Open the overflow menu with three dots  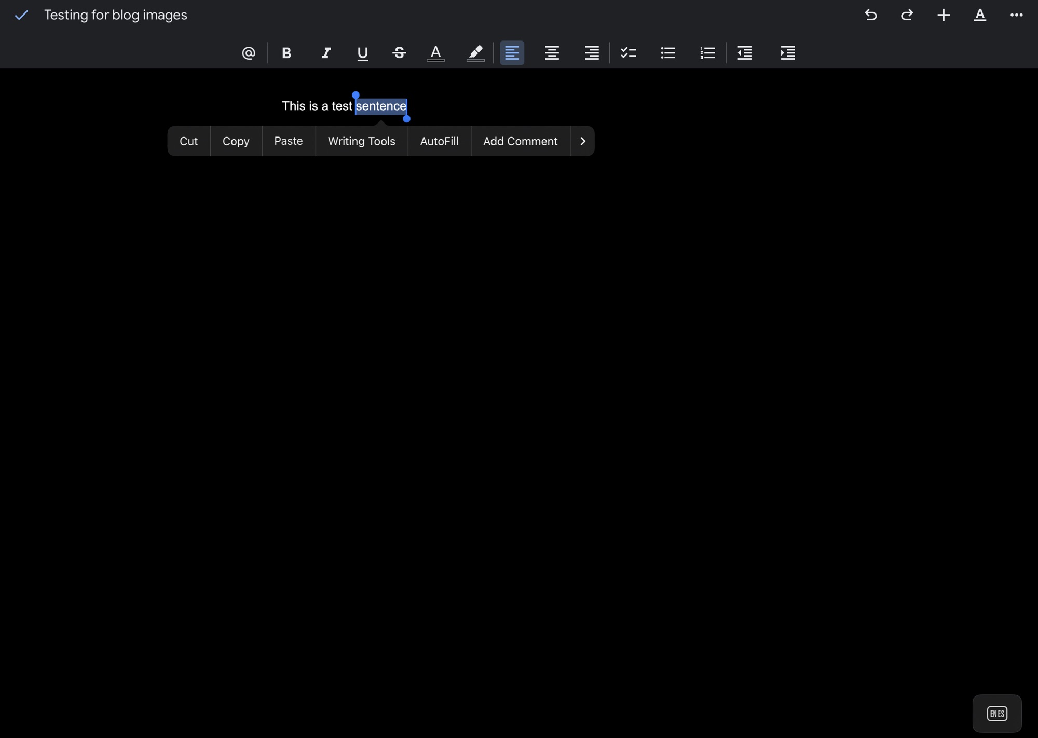(x=1016, y=15)
